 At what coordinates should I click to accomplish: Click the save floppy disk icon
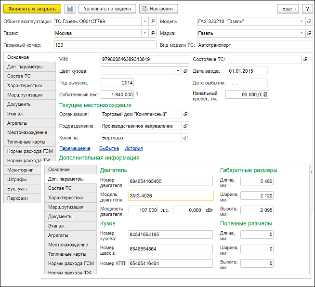pos(70,9)
